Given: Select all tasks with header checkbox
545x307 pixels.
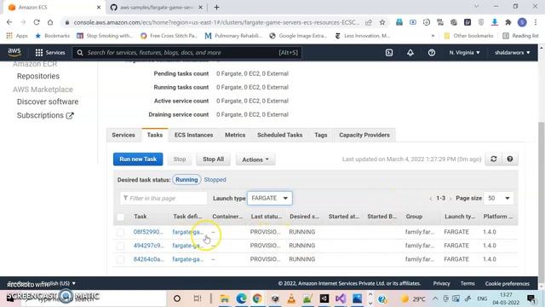Looking at the screenshot, I should 121,217.
